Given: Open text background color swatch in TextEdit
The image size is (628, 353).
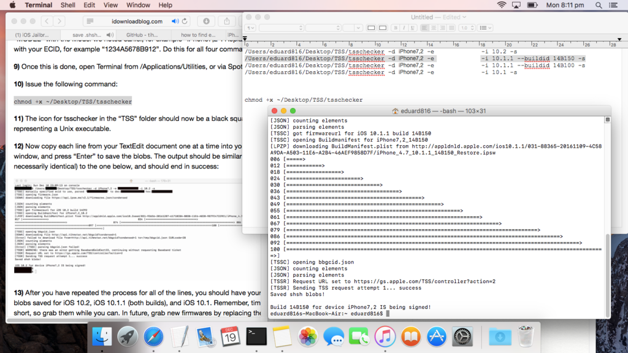Looking at the screenshot, I should (383, 28).
